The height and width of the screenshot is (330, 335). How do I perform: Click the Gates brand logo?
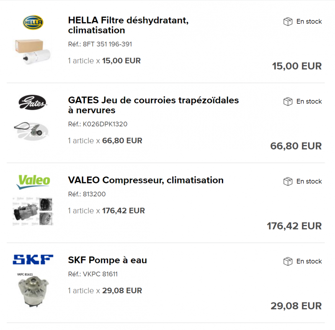click(33, 102)
